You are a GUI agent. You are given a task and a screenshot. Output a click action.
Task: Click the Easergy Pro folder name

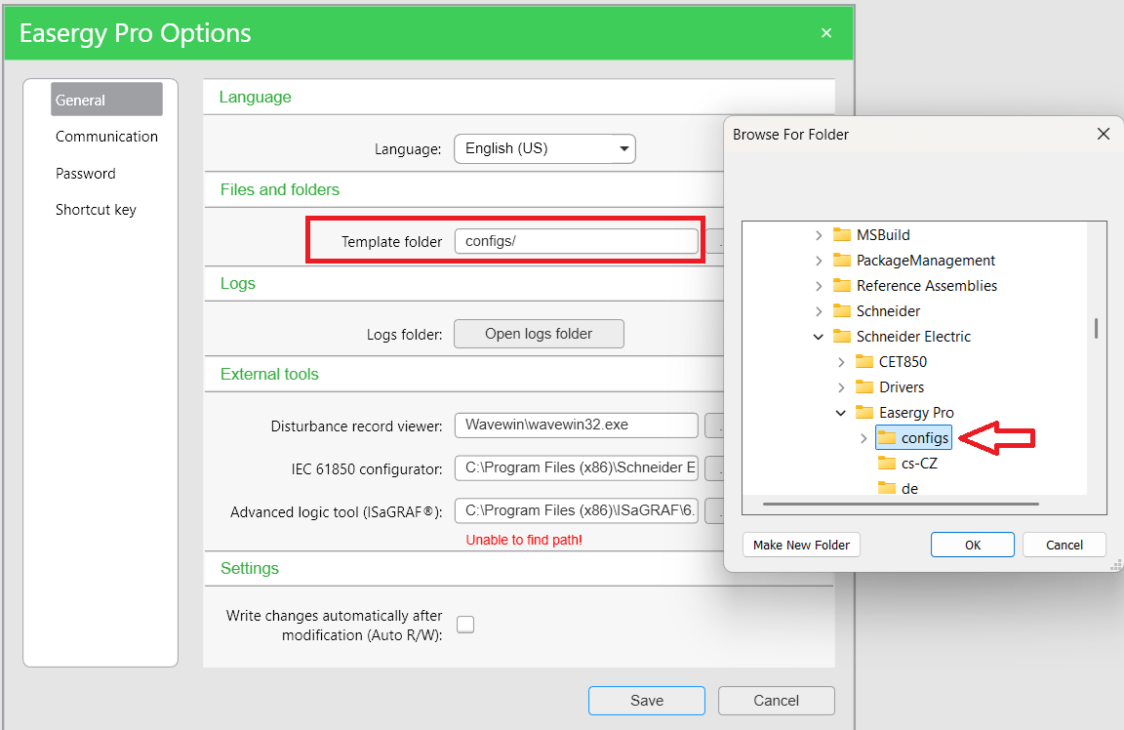click(916, 412)
